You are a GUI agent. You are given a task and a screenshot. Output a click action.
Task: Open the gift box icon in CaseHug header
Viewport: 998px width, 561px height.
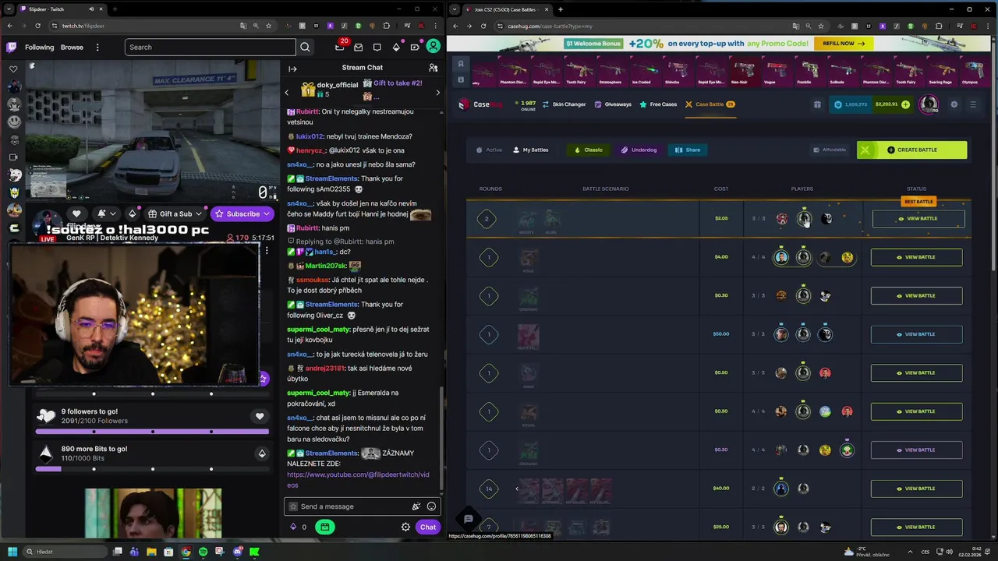(816, 104)
